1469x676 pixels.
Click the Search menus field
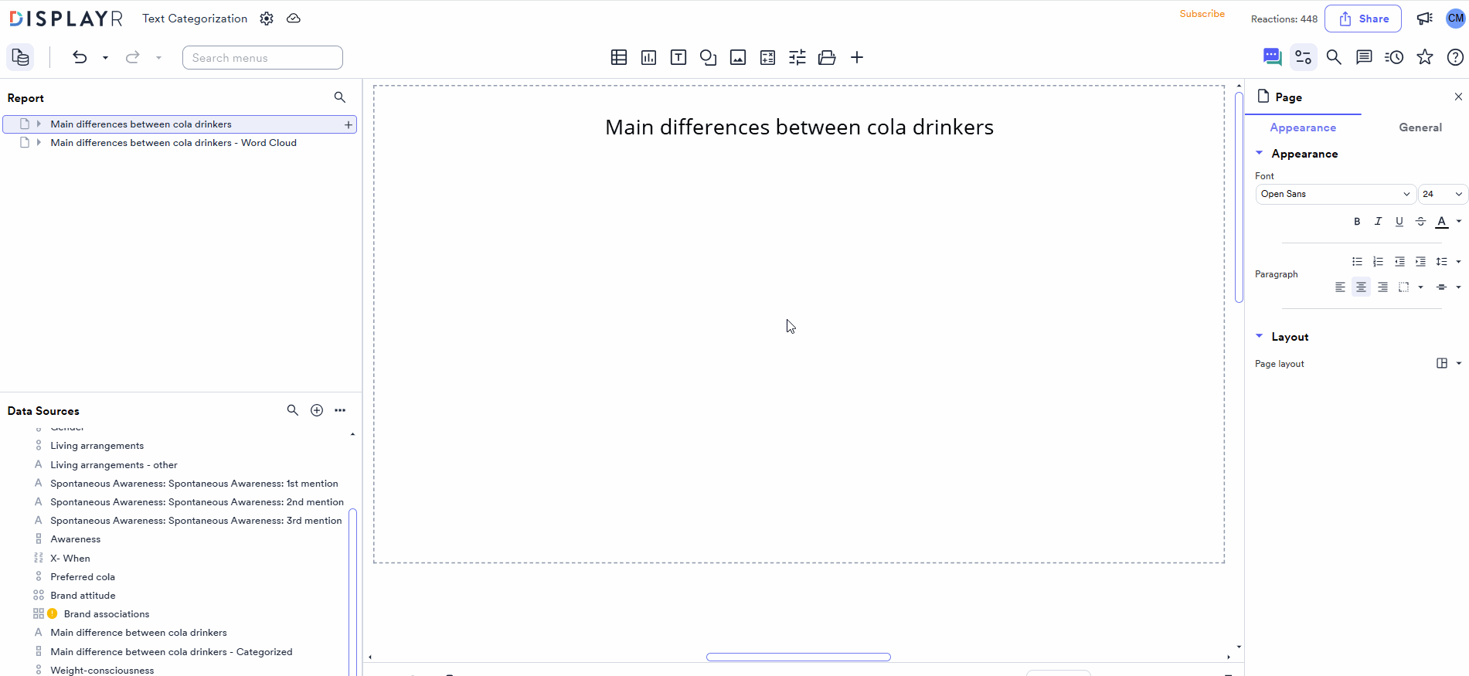click(263, 58)
